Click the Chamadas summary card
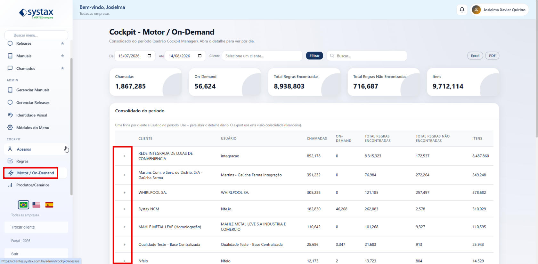Image resolution: width=538 pixels, height=264 pixels. point(146,82)
